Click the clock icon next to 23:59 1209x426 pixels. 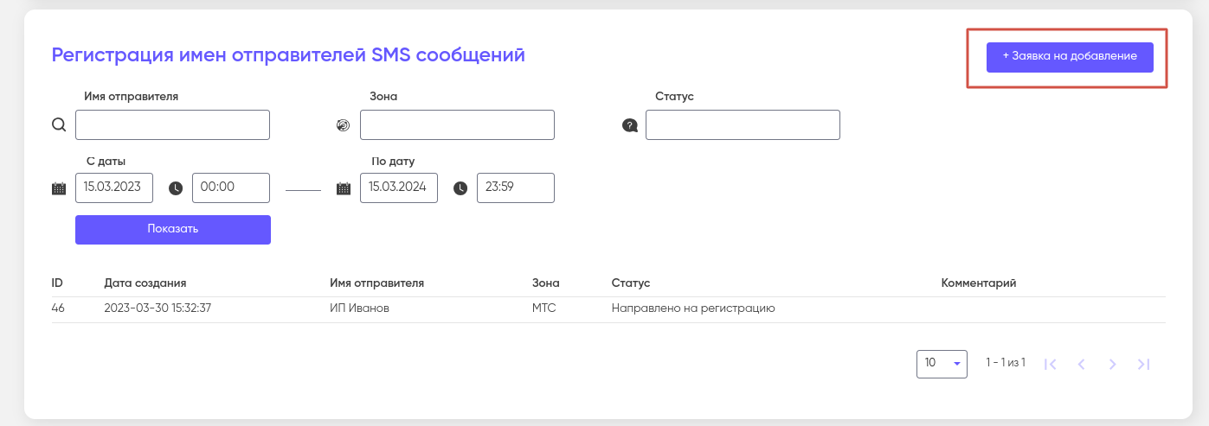460,188
